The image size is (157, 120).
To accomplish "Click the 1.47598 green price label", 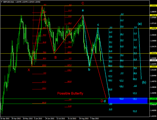I will pos(153,99).
